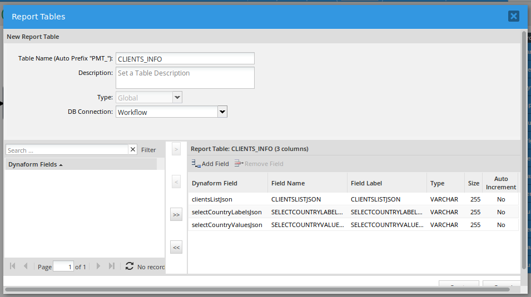Click the refresh icon in paging bar
Viewport: 531px width, 297px height.
pos(130,266)
